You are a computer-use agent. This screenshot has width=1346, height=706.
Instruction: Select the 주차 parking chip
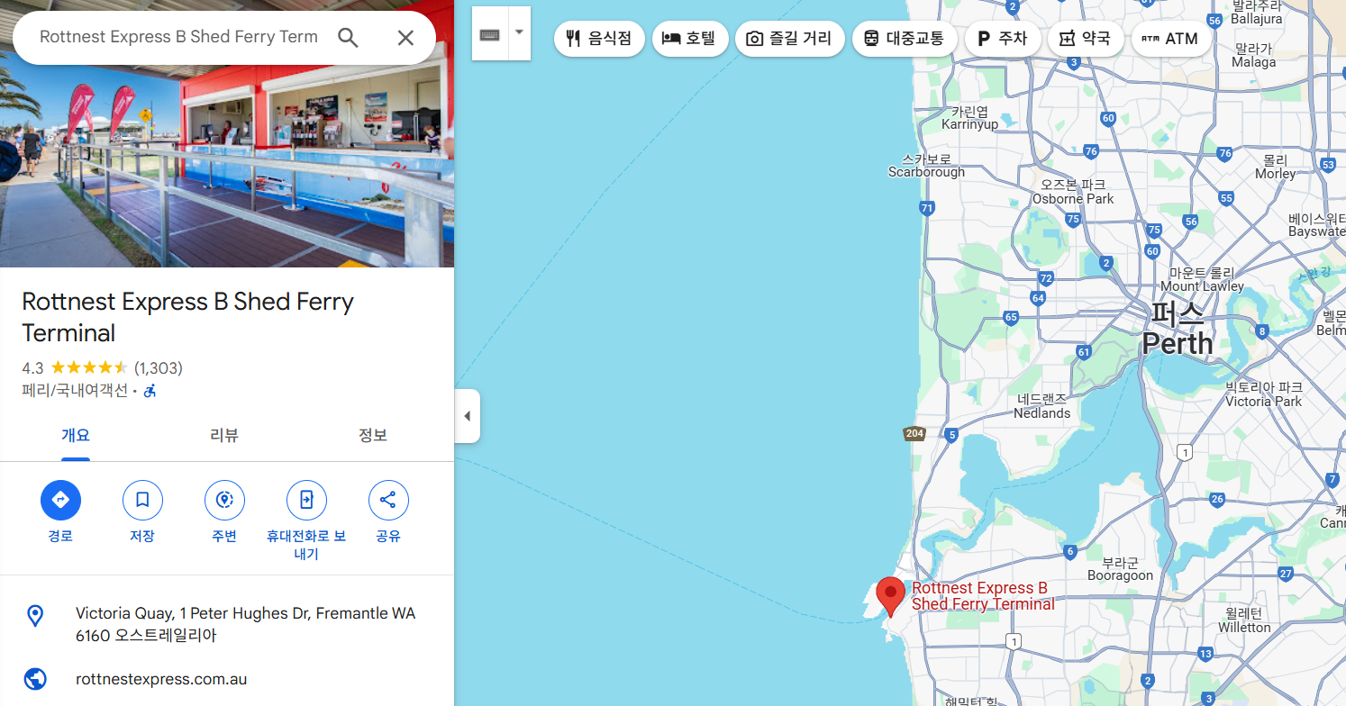coord(1003,39)
